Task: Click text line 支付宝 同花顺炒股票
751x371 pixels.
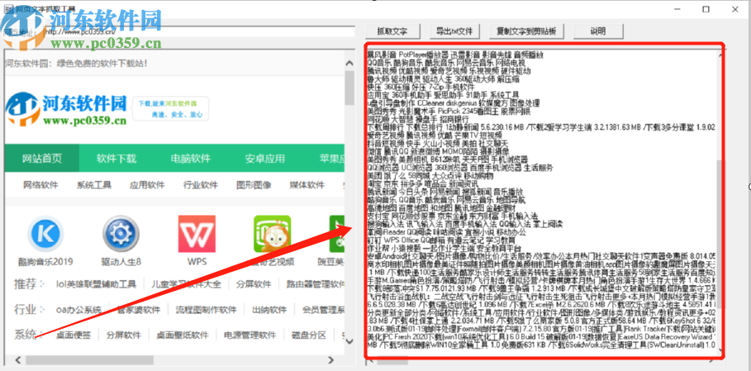Action: click(452, 216)
